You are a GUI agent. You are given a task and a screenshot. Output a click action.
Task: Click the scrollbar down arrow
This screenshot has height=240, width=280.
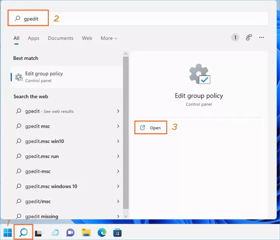point(126,216)
